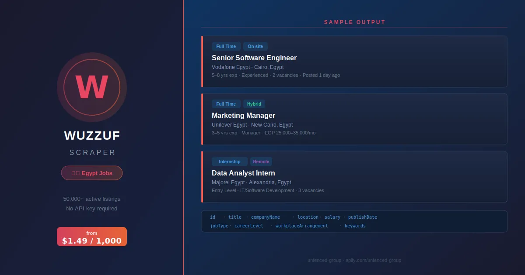The height and width of the screenshot is (275, 525).
Task: Click Vodafone Egypt · Cairo, Egypt company line
Action: click(248, 67)
